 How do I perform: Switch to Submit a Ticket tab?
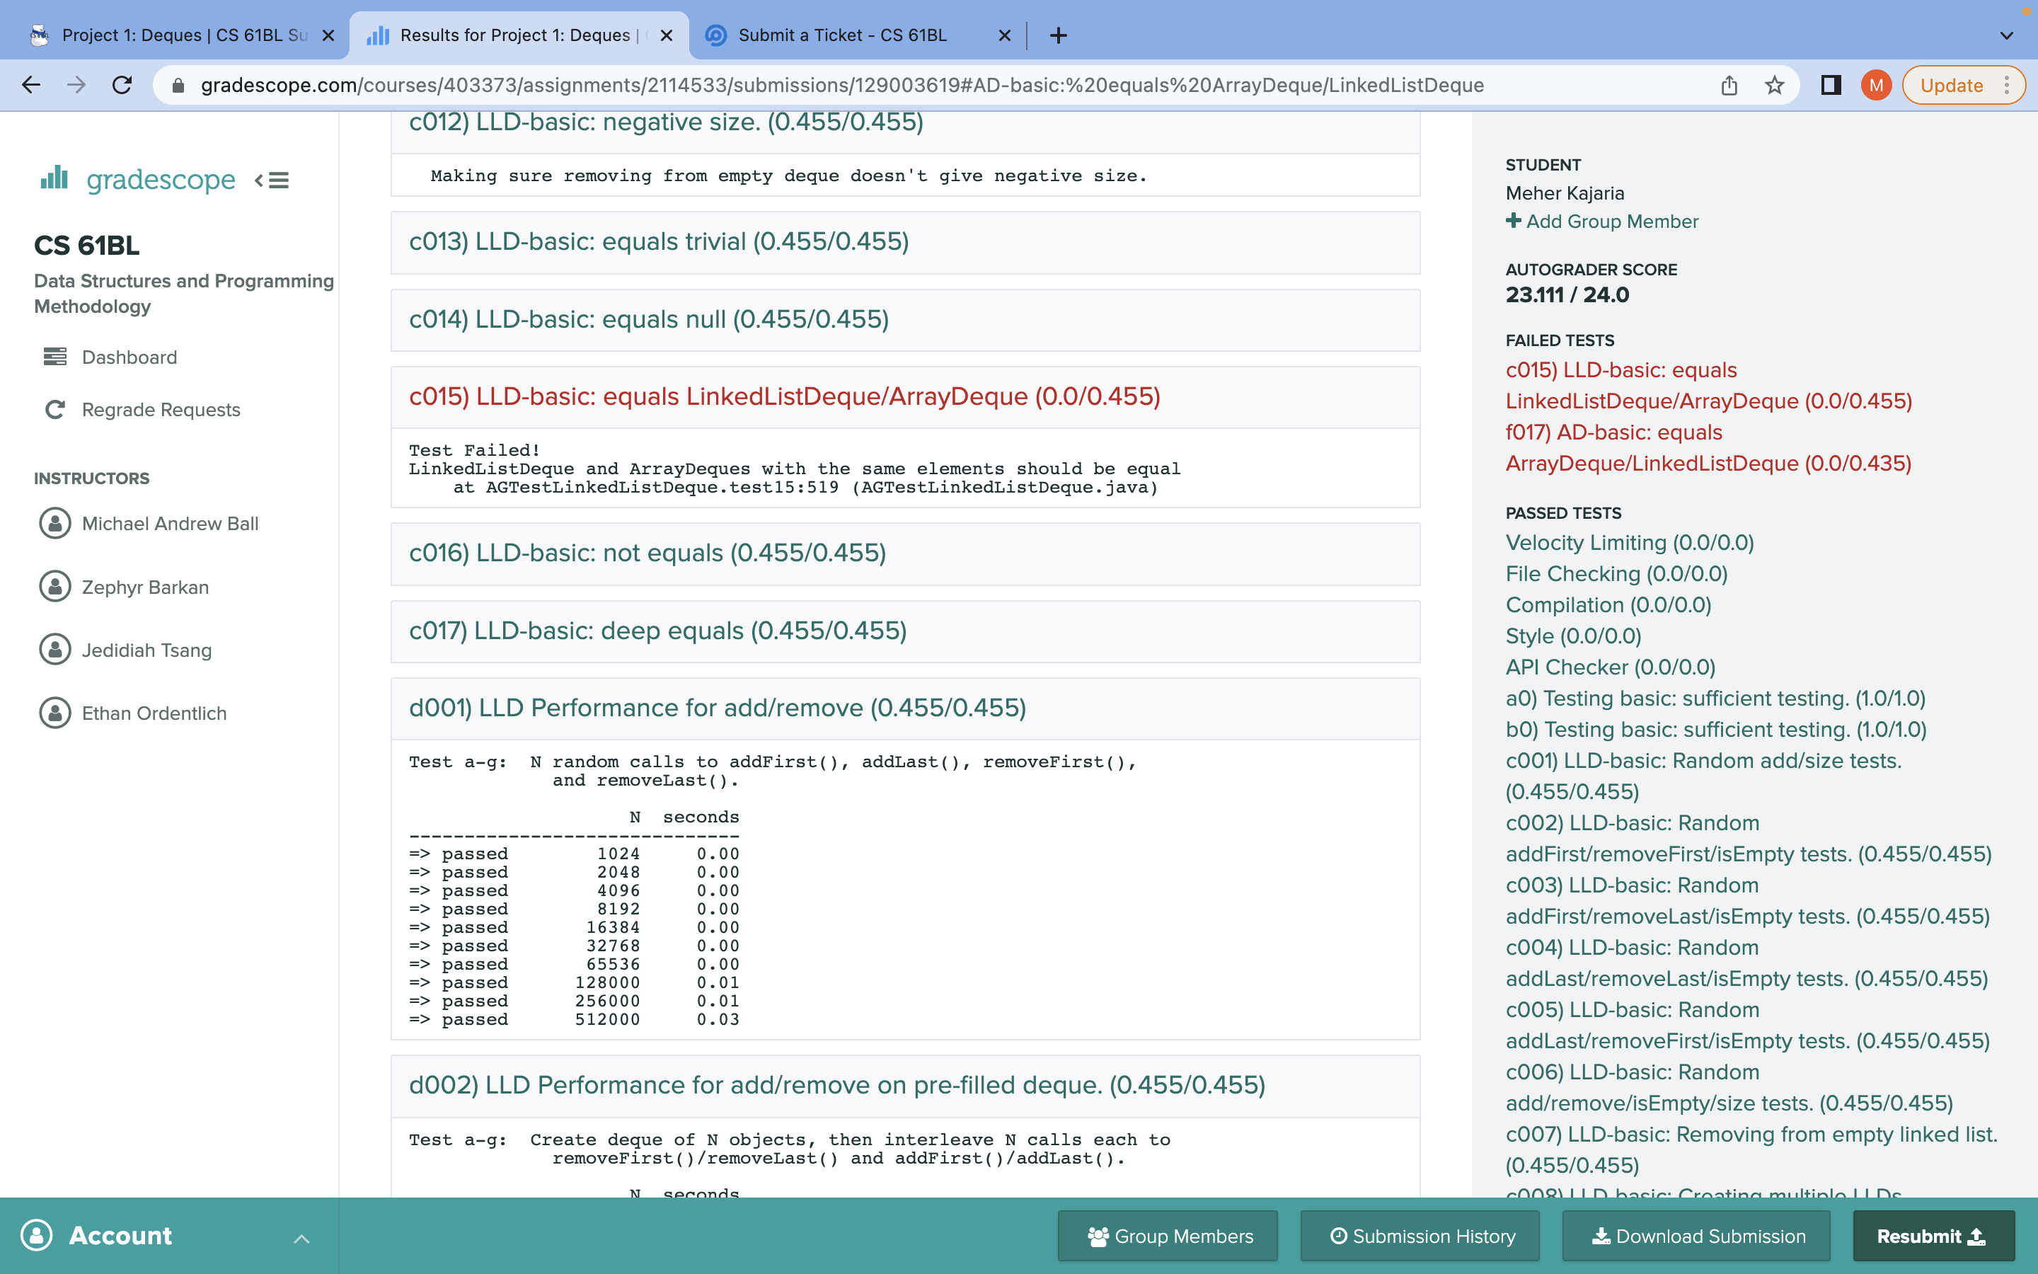[x=842, y=35]
